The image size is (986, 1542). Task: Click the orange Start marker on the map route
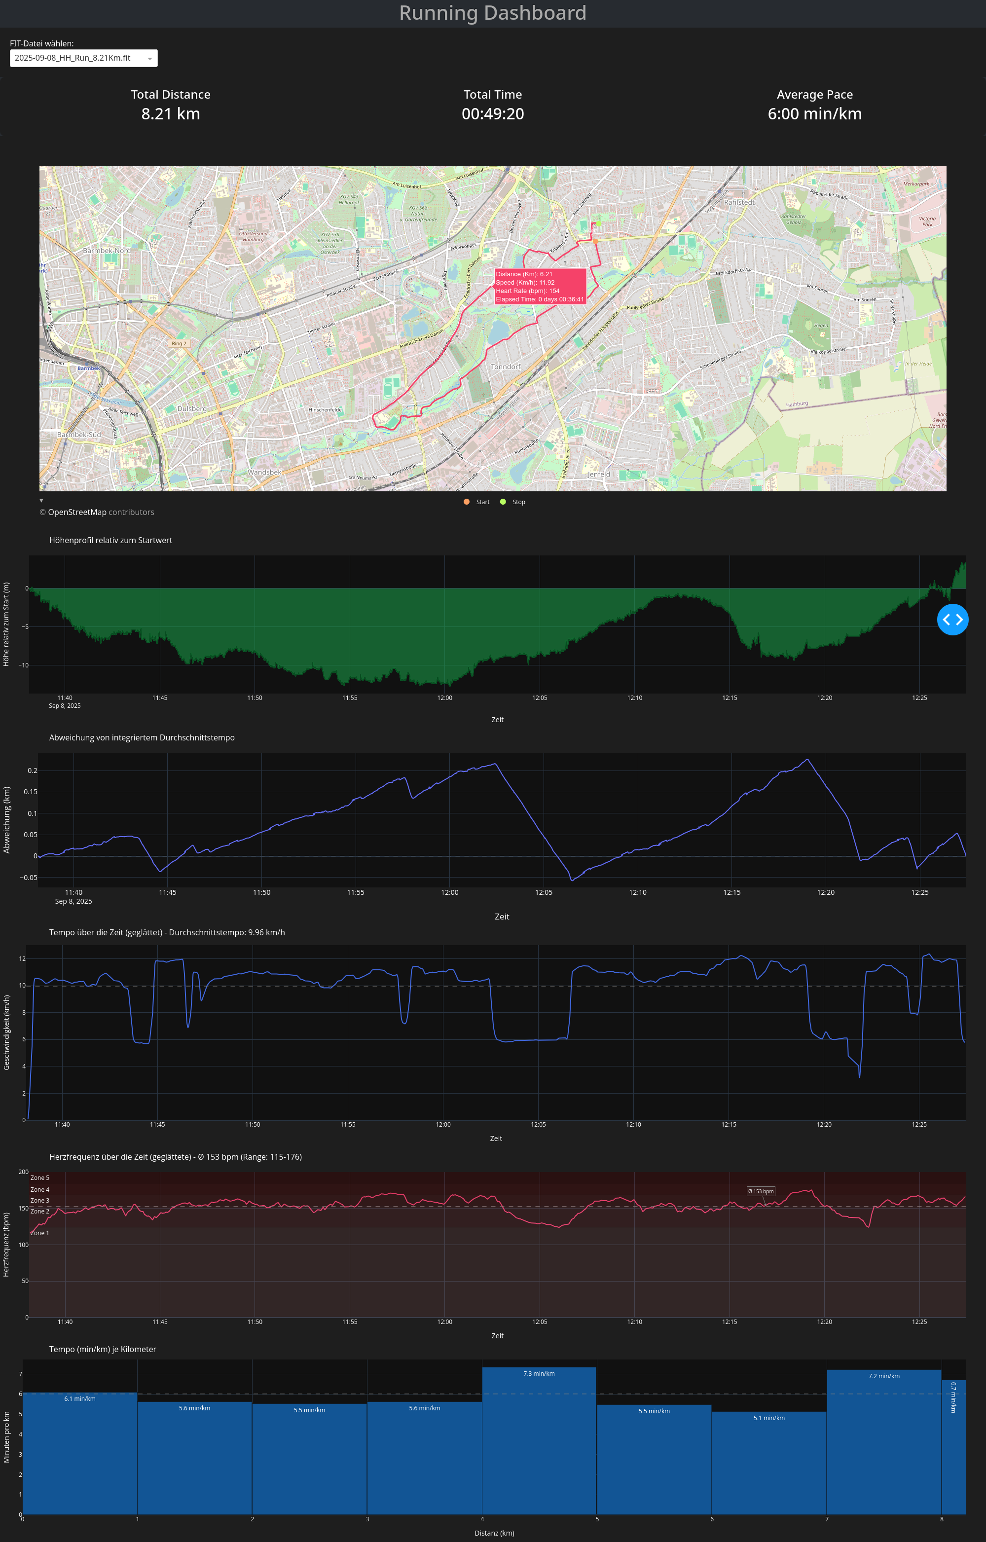click(595, 241)
